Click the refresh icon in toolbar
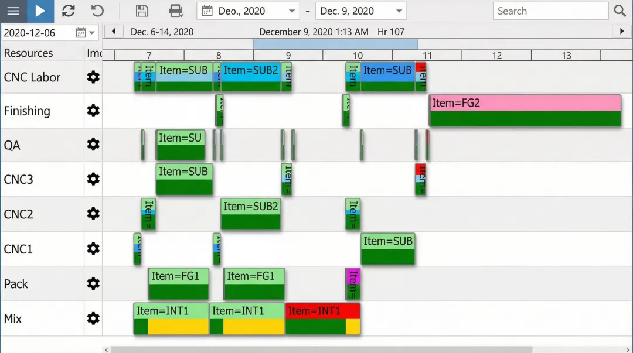633x353 pixels. 69,11
